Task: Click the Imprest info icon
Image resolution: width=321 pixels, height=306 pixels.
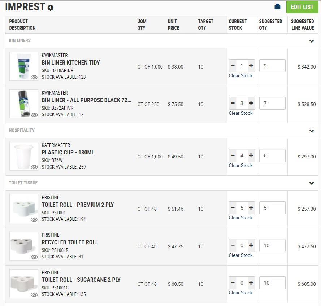Action: [51, 8]
